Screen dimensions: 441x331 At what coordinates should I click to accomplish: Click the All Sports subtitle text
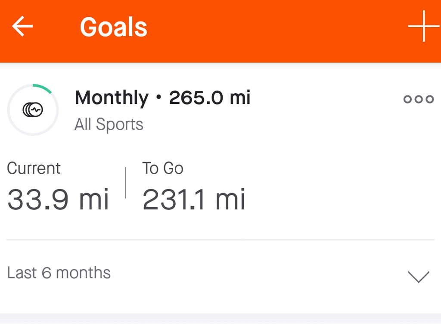pyautogui.click(x=109, y=124)
